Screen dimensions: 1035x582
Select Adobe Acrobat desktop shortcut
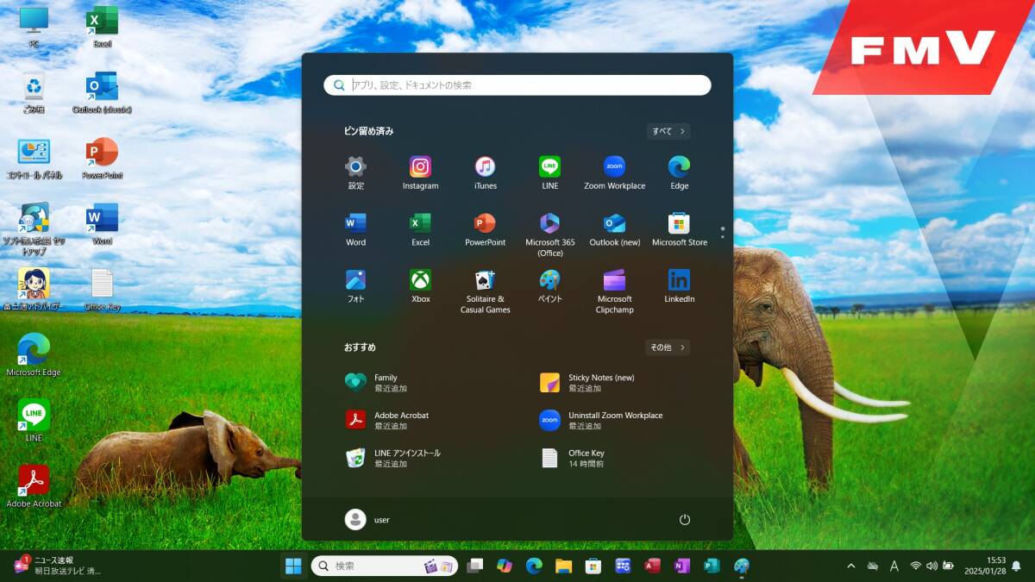pyautogui.click(x=34, y=485)
